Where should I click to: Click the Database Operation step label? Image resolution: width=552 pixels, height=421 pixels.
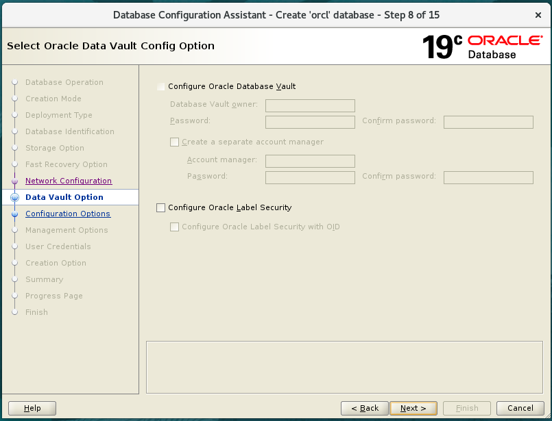point(64,82)
